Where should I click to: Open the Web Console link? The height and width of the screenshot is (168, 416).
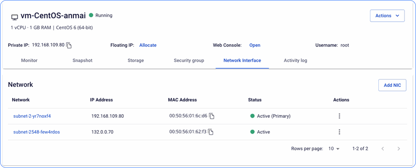tap(255, 45)
